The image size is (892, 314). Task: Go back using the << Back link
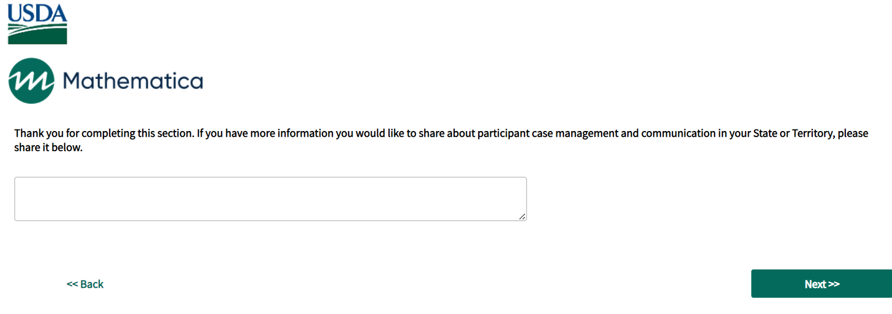(x=85, y=284)
